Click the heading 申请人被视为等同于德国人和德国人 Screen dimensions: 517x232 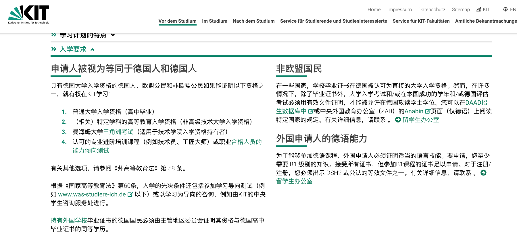(124, 69)
